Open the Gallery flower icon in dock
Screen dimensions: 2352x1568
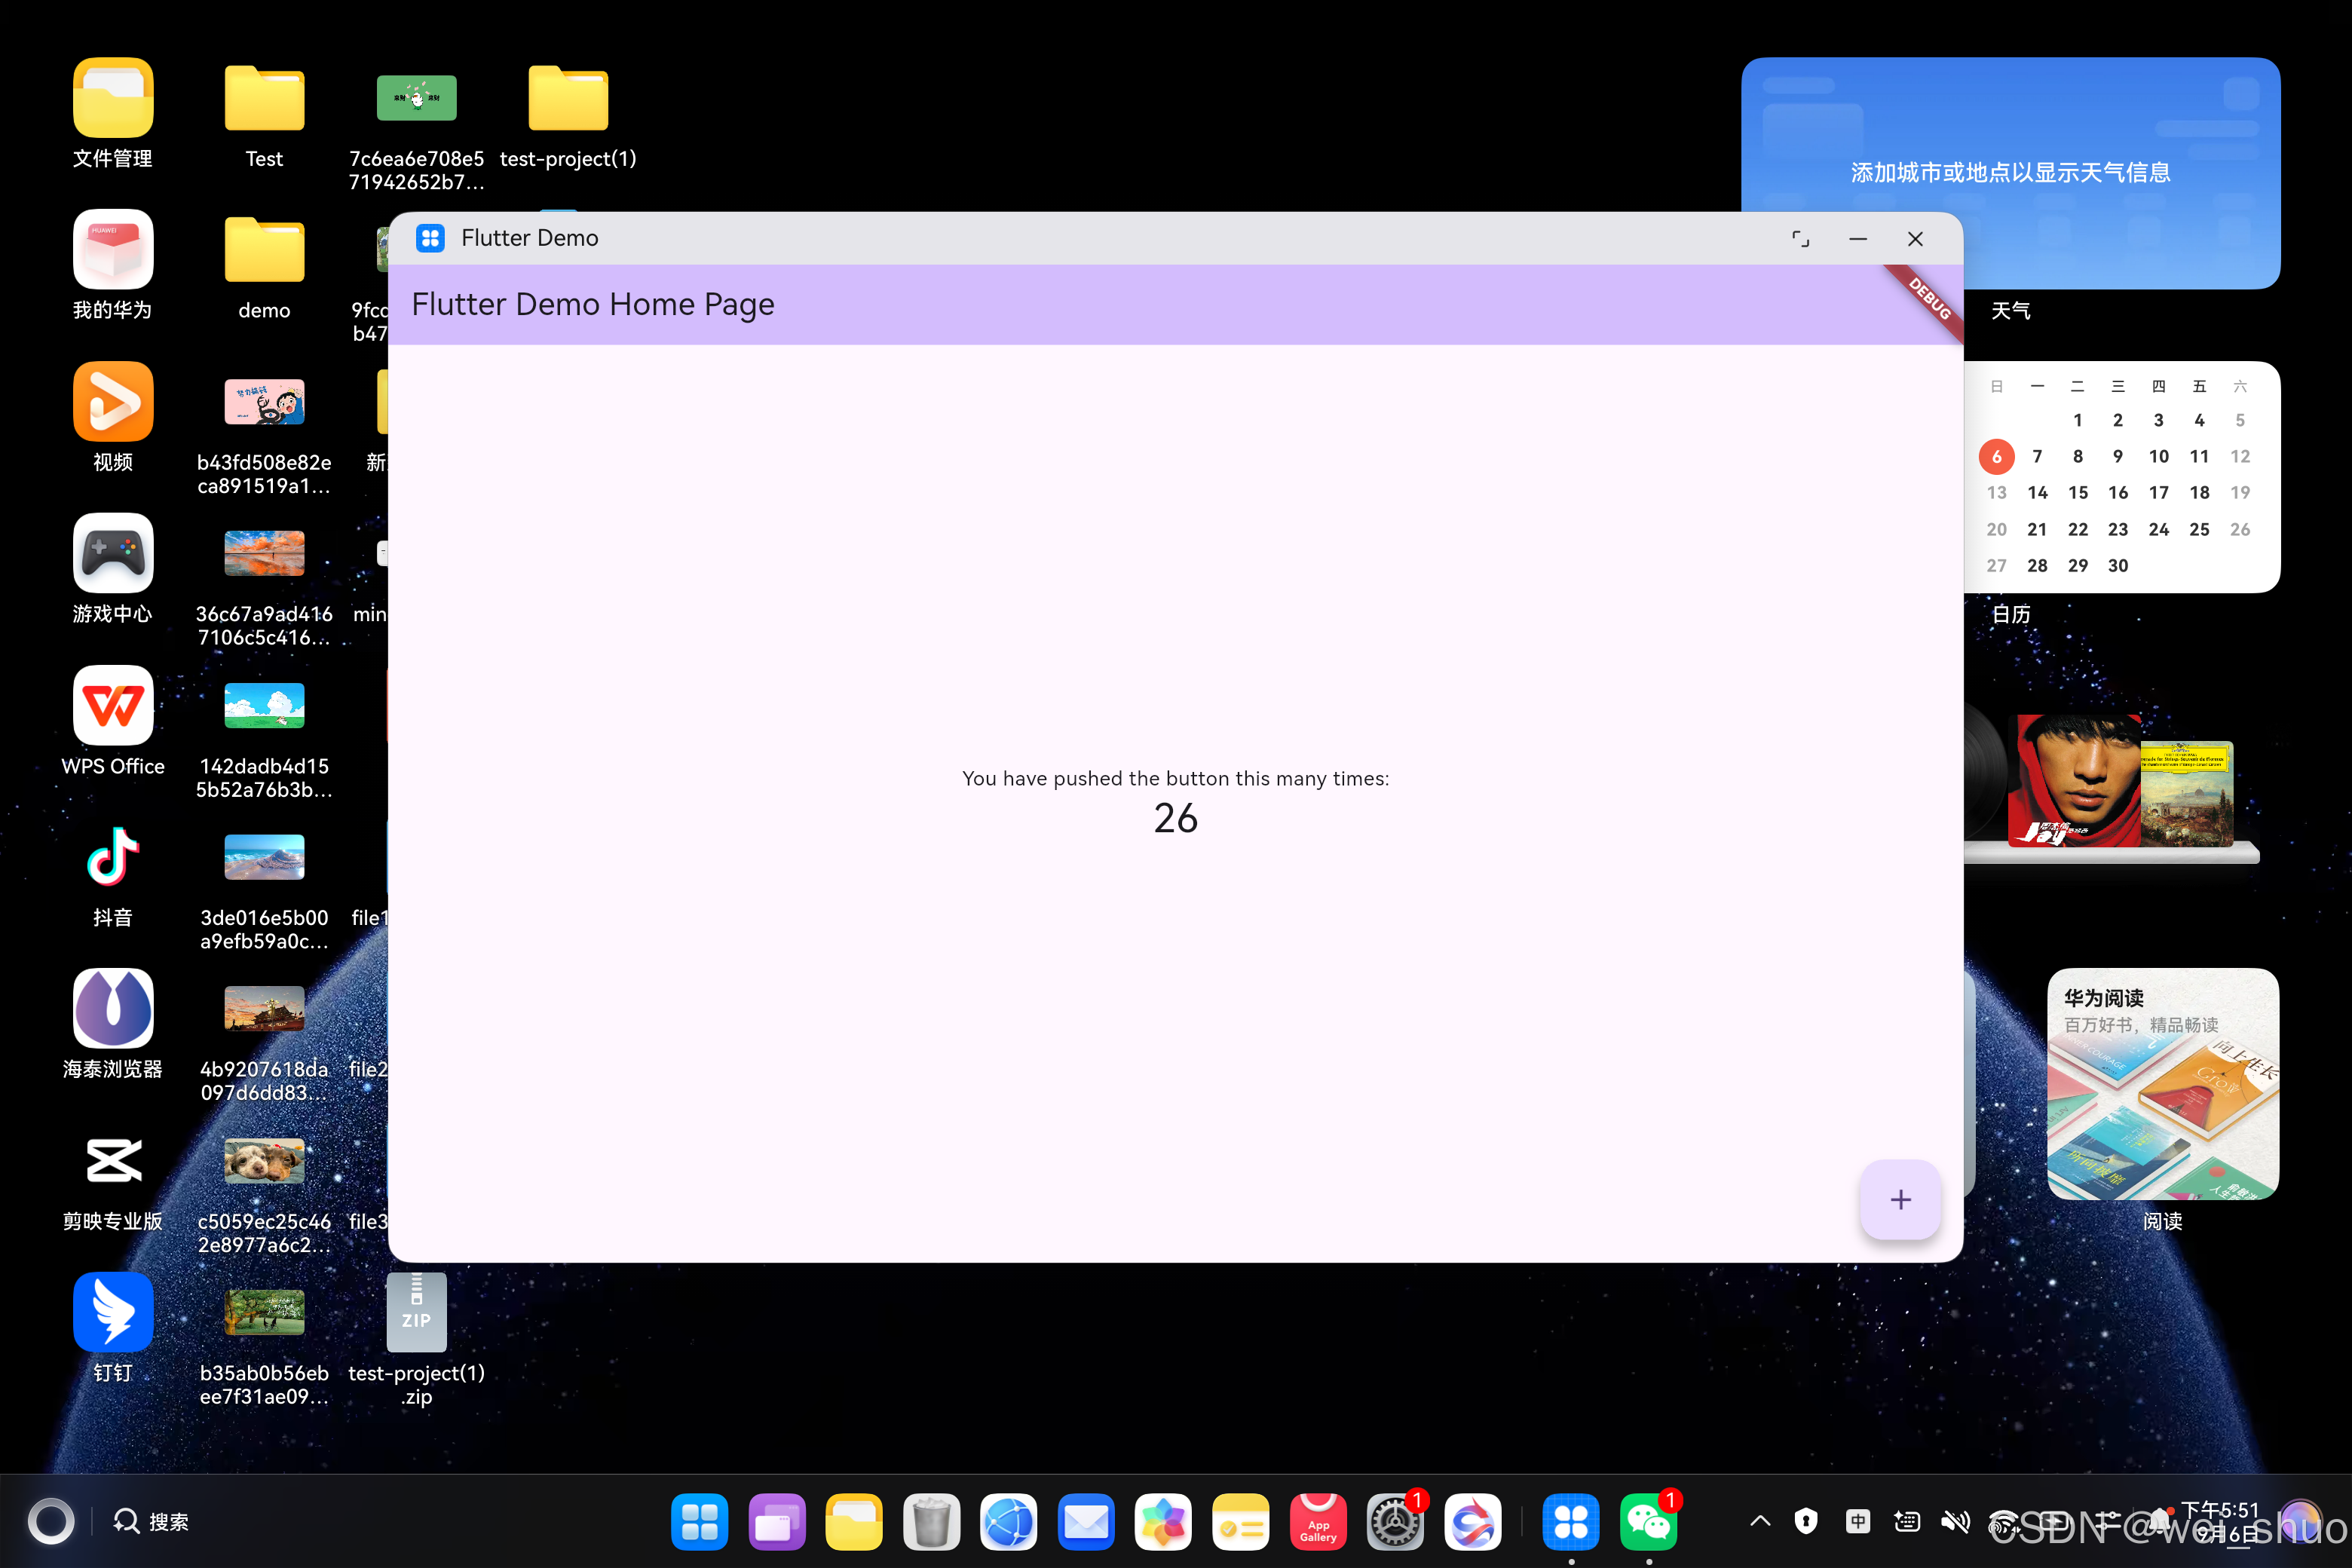coord(1163,1521)
